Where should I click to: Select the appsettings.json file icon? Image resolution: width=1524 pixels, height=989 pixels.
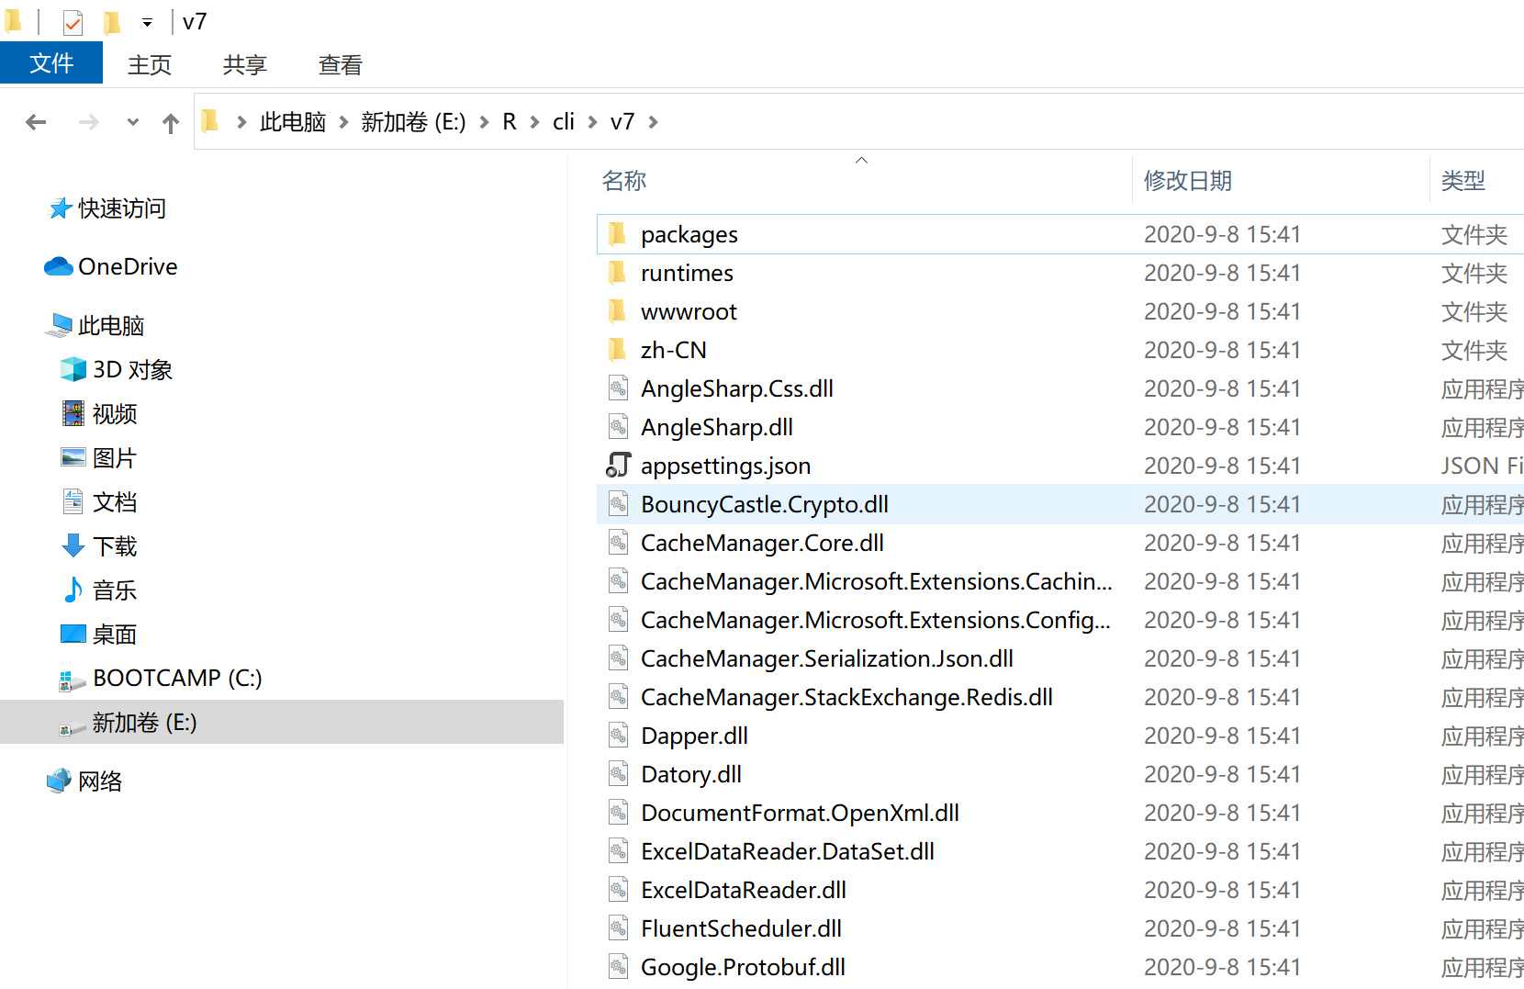[x=619, y=466]
